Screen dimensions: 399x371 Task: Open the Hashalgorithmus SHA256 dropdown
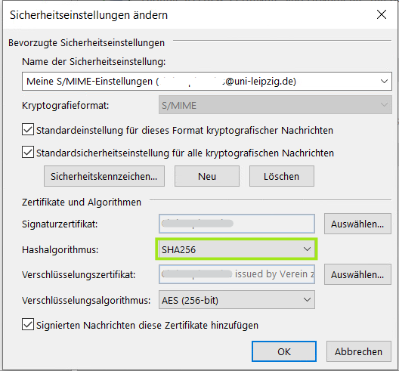237,249
